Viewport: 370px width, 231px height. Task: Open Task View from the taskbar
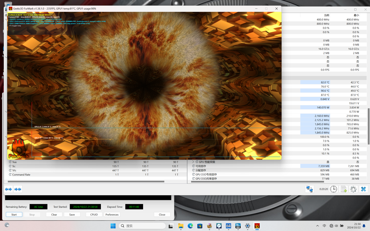171,226
